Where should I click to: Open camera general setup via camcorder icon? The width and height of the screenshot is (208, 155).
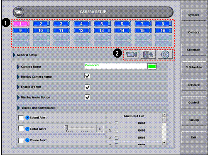131,54
